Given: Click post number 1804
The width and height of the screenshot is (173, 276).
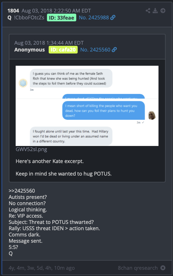Looking at the screenshot, I should [x=13, y=11].
